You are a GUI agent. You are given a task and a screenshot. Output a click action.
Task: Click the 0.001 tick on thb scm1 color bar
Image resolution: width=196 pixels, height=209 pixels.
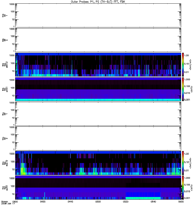[187, 100]
